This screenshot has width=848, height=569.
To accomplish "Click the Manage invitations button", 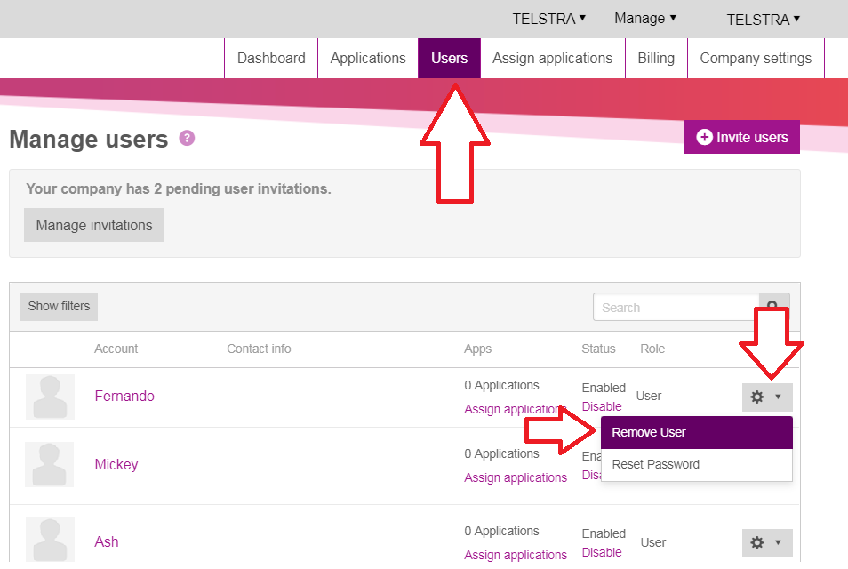I will pyautogui.click(x=93, y=225).
